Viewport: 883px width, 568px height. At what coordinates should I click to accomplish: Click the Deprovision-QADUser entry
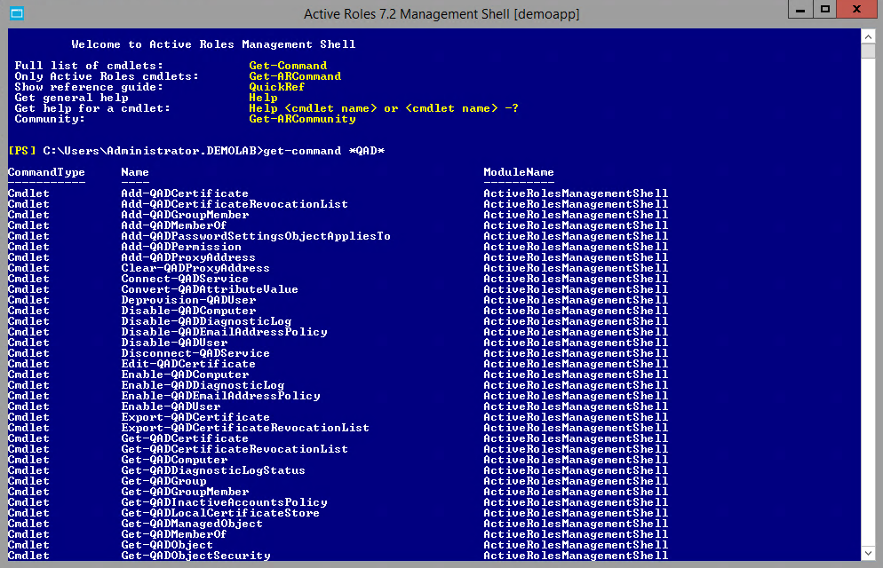[x=188, y=300]
